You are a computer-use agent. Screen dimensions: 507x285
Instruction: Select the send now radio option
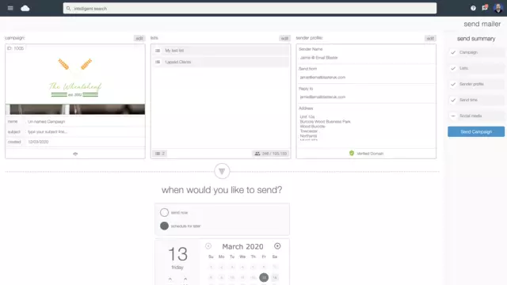pyautogui.click(x=164, y=212)
